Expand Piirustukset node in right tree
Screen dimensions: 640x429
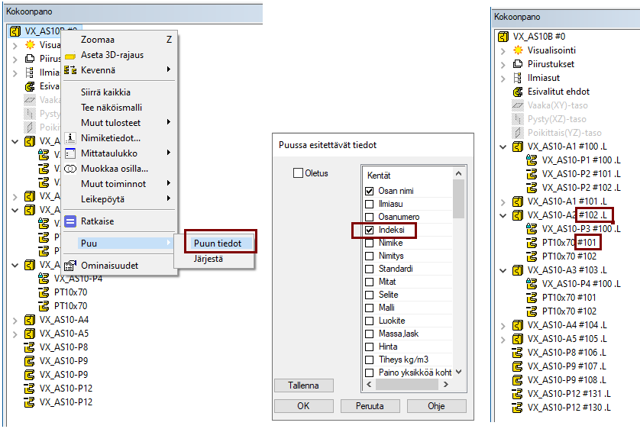pos(503,65)
